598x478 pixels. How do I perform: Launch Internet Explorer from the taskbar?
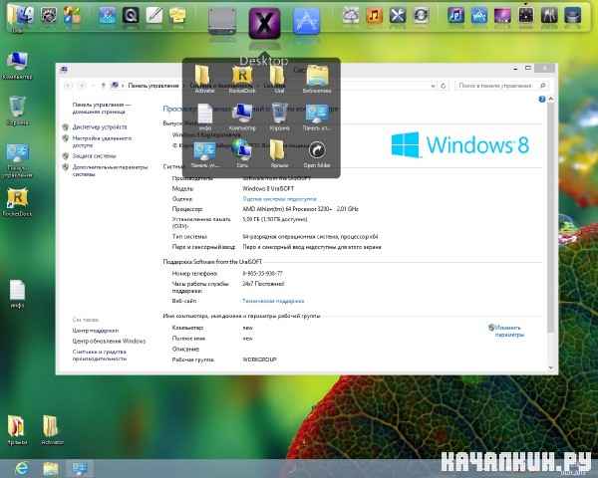click(x=22, y=468)
